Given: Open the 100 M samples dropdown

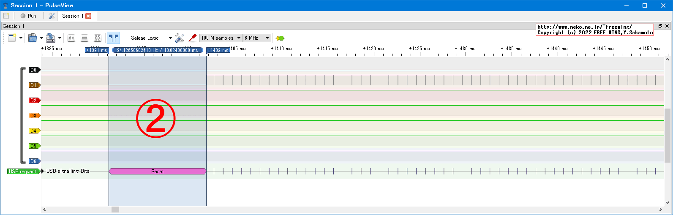Looking at the screenshot, I should [221, 38].
